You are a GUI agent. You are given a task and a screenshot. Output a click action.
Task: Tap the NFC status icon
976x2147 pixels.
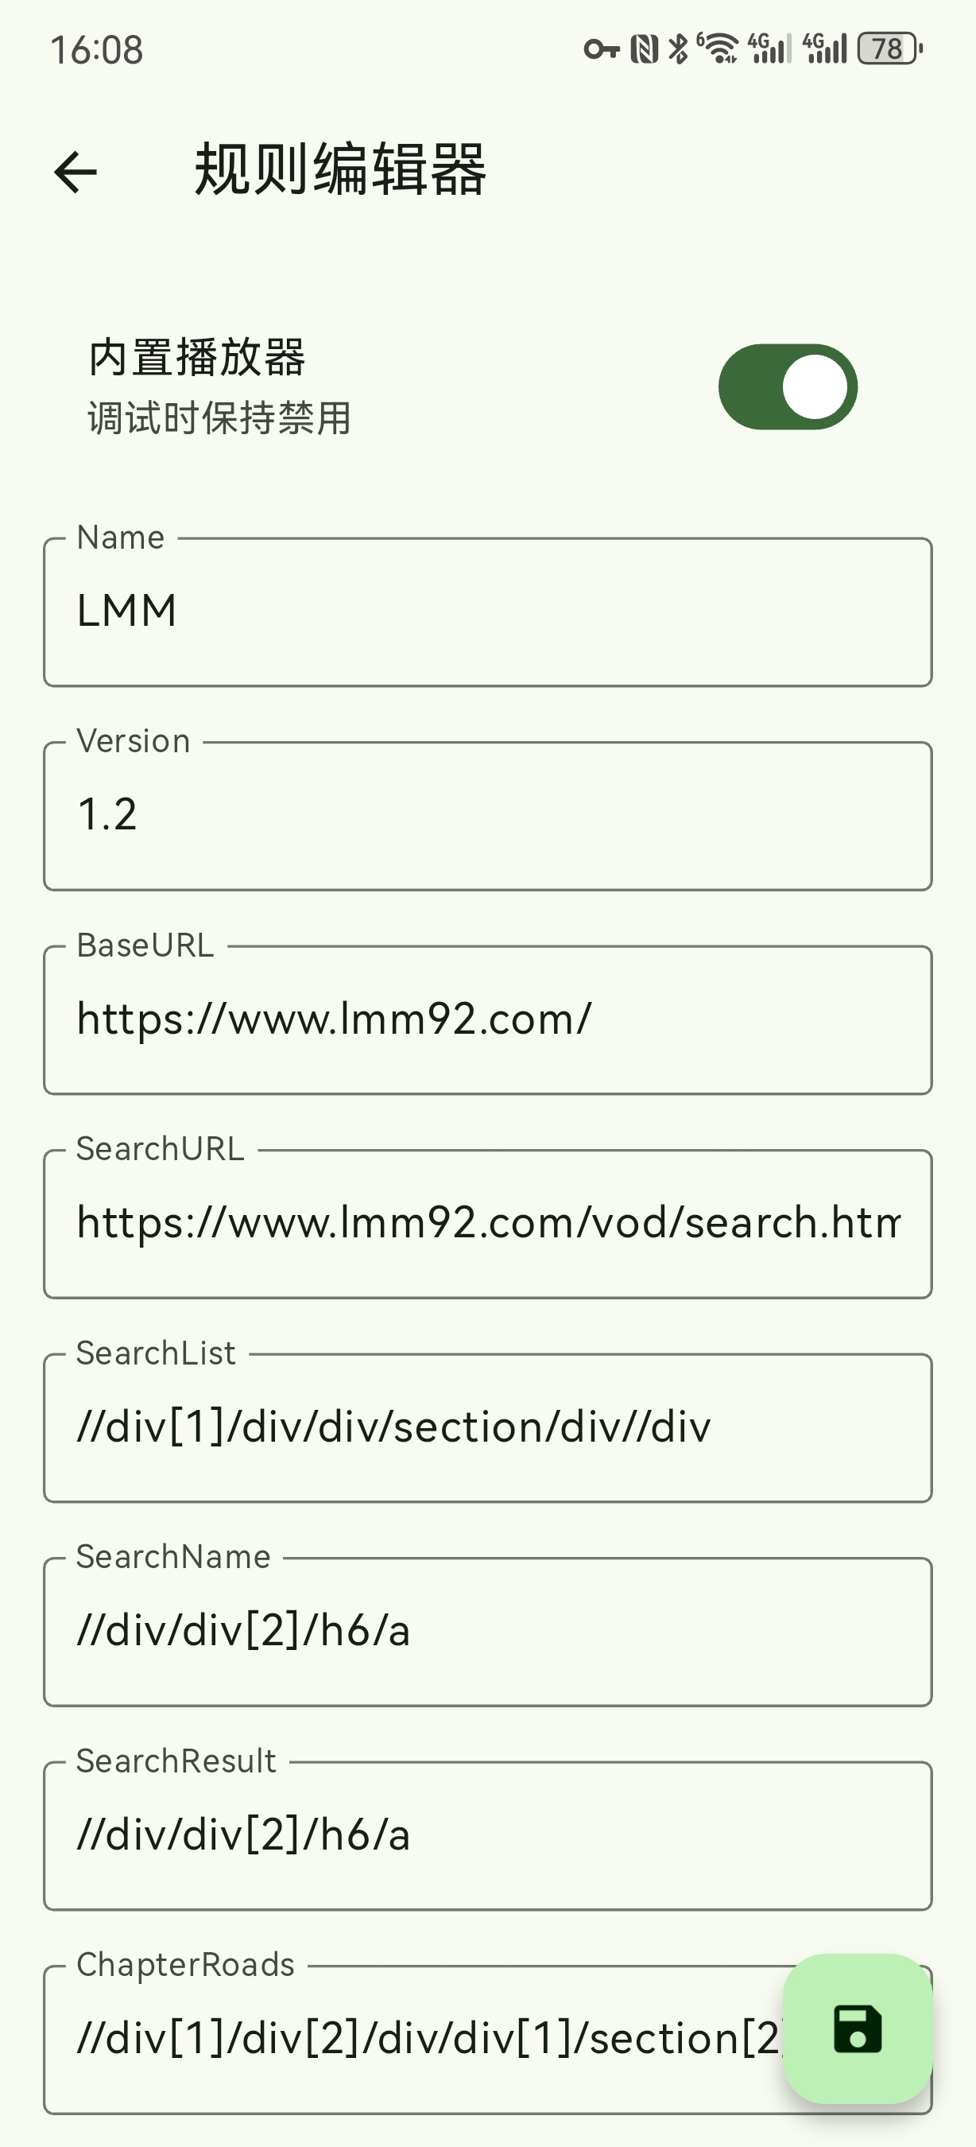(x=644, y=49)
